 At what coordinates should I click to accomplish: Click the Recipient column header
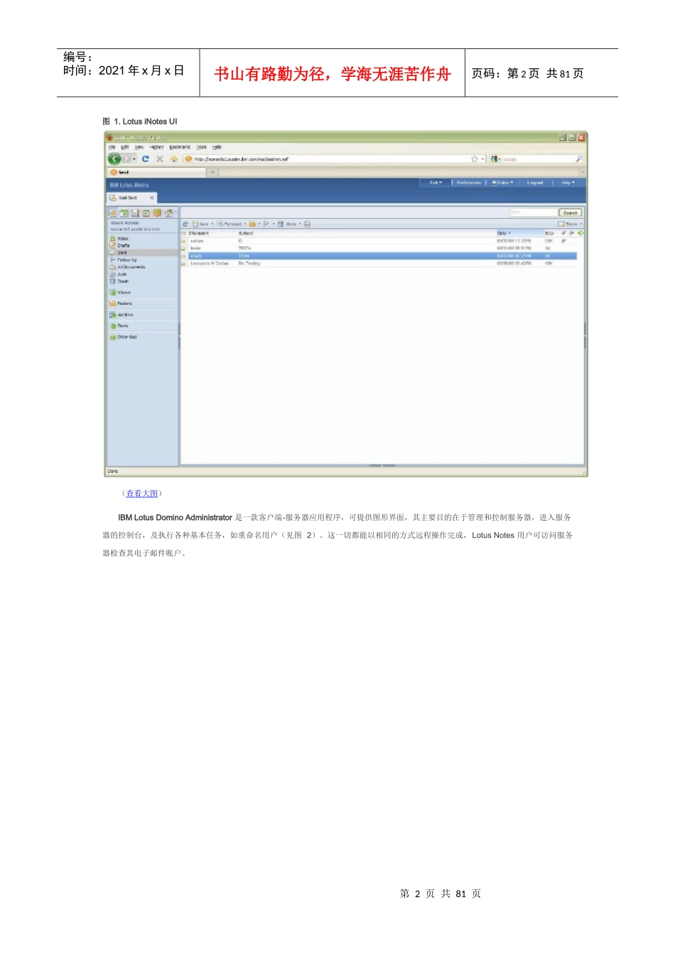pyautogui.click(x=198, y=233)
